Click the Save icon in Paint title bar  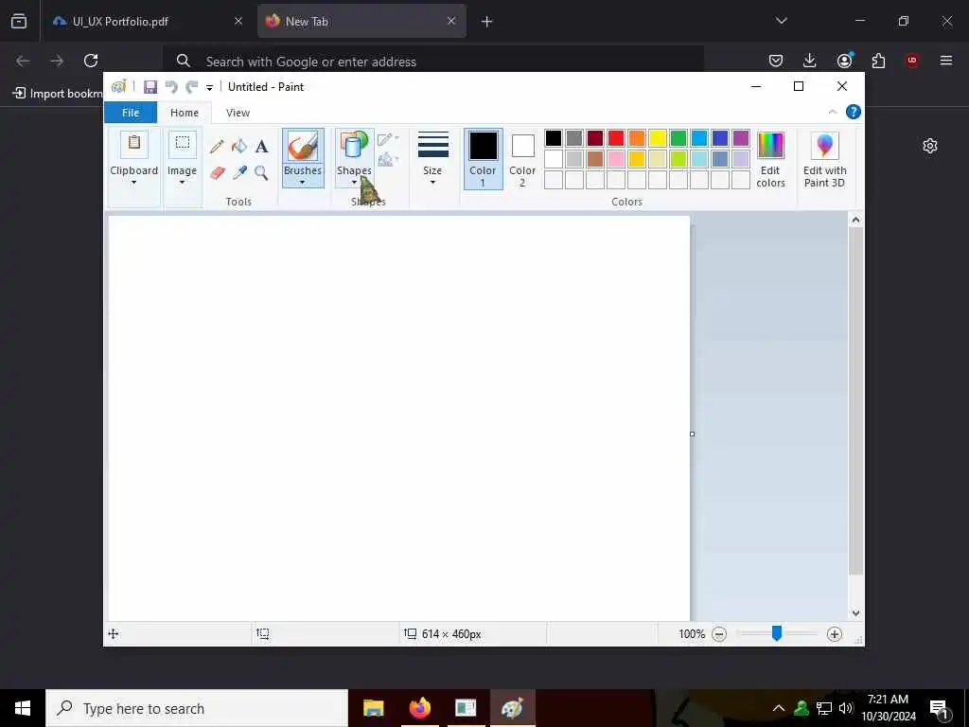(x=150, y=87)
